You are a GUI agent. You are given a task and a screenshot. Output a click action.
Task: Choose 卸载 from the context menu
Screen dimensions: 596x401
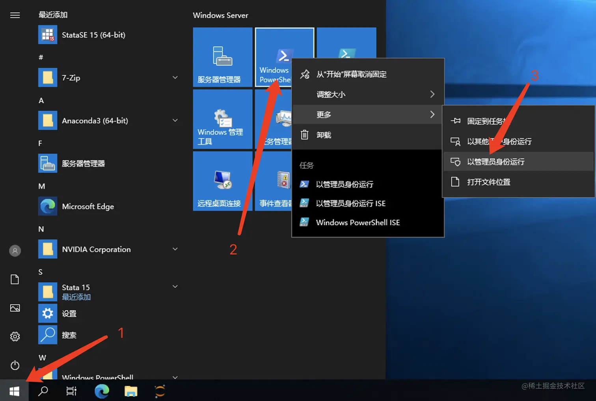368,135
